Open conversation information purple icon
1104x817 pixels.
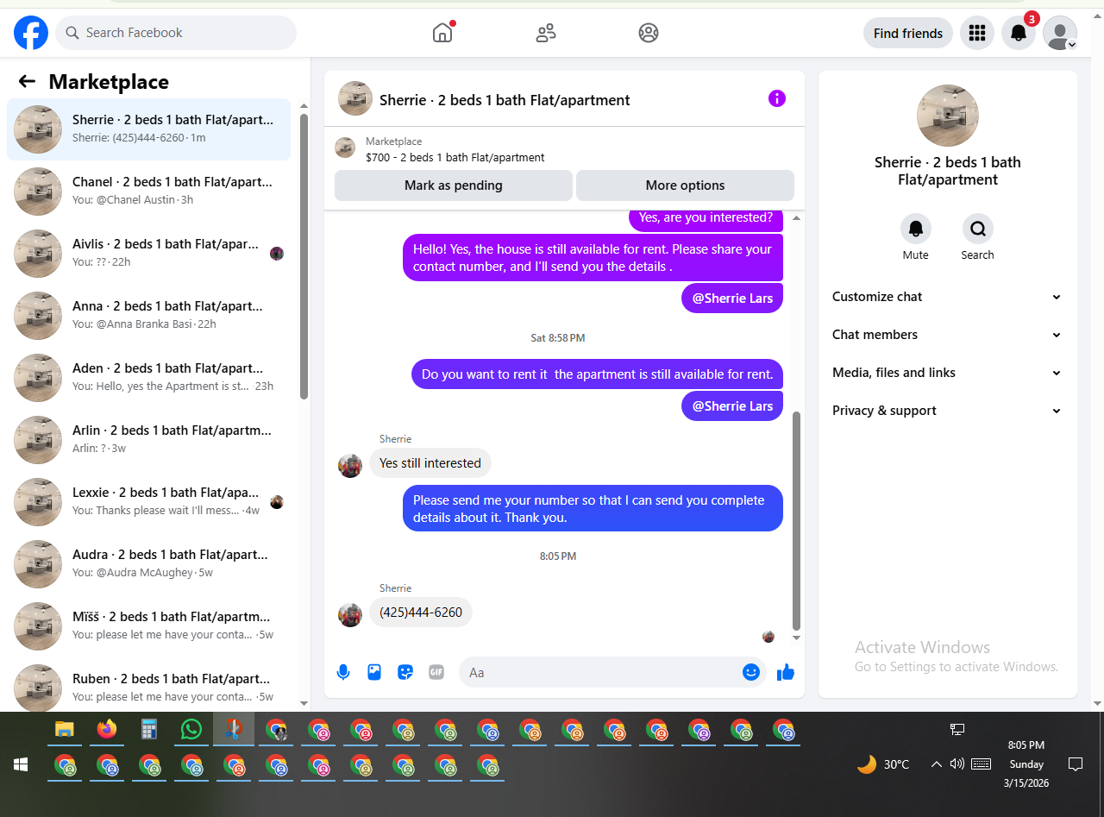777,98
